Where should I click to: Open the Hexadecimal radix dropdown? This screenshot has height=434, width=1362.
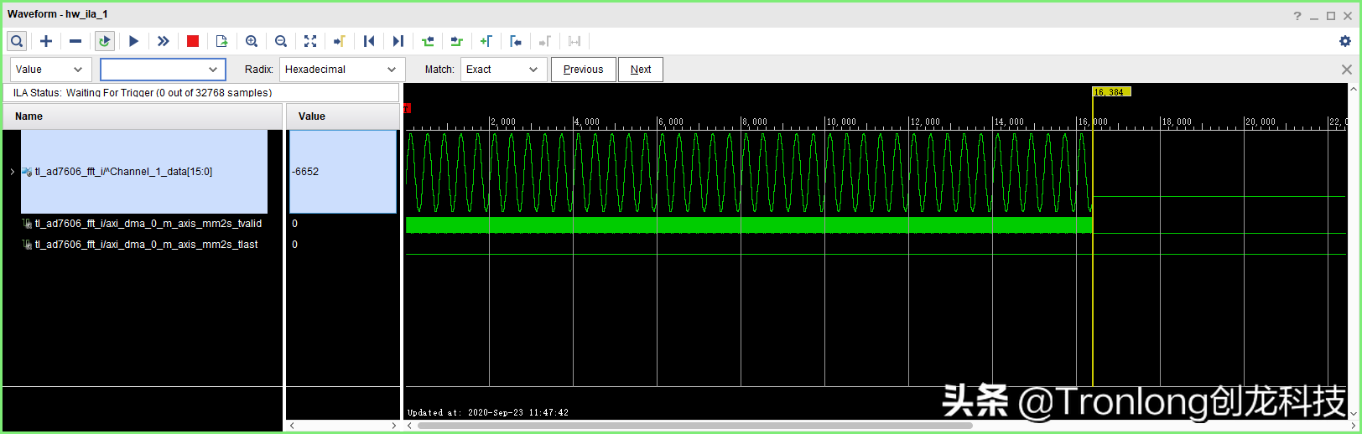pyautogui.click(x=341, y=70)
